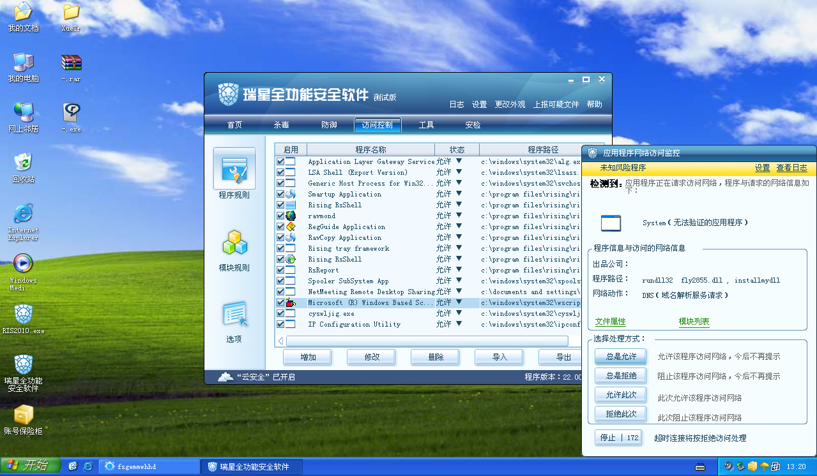The height and width of the screenshot is (476, 817).
Task: Open the XueTr folder on desktop
Action: 72,12
